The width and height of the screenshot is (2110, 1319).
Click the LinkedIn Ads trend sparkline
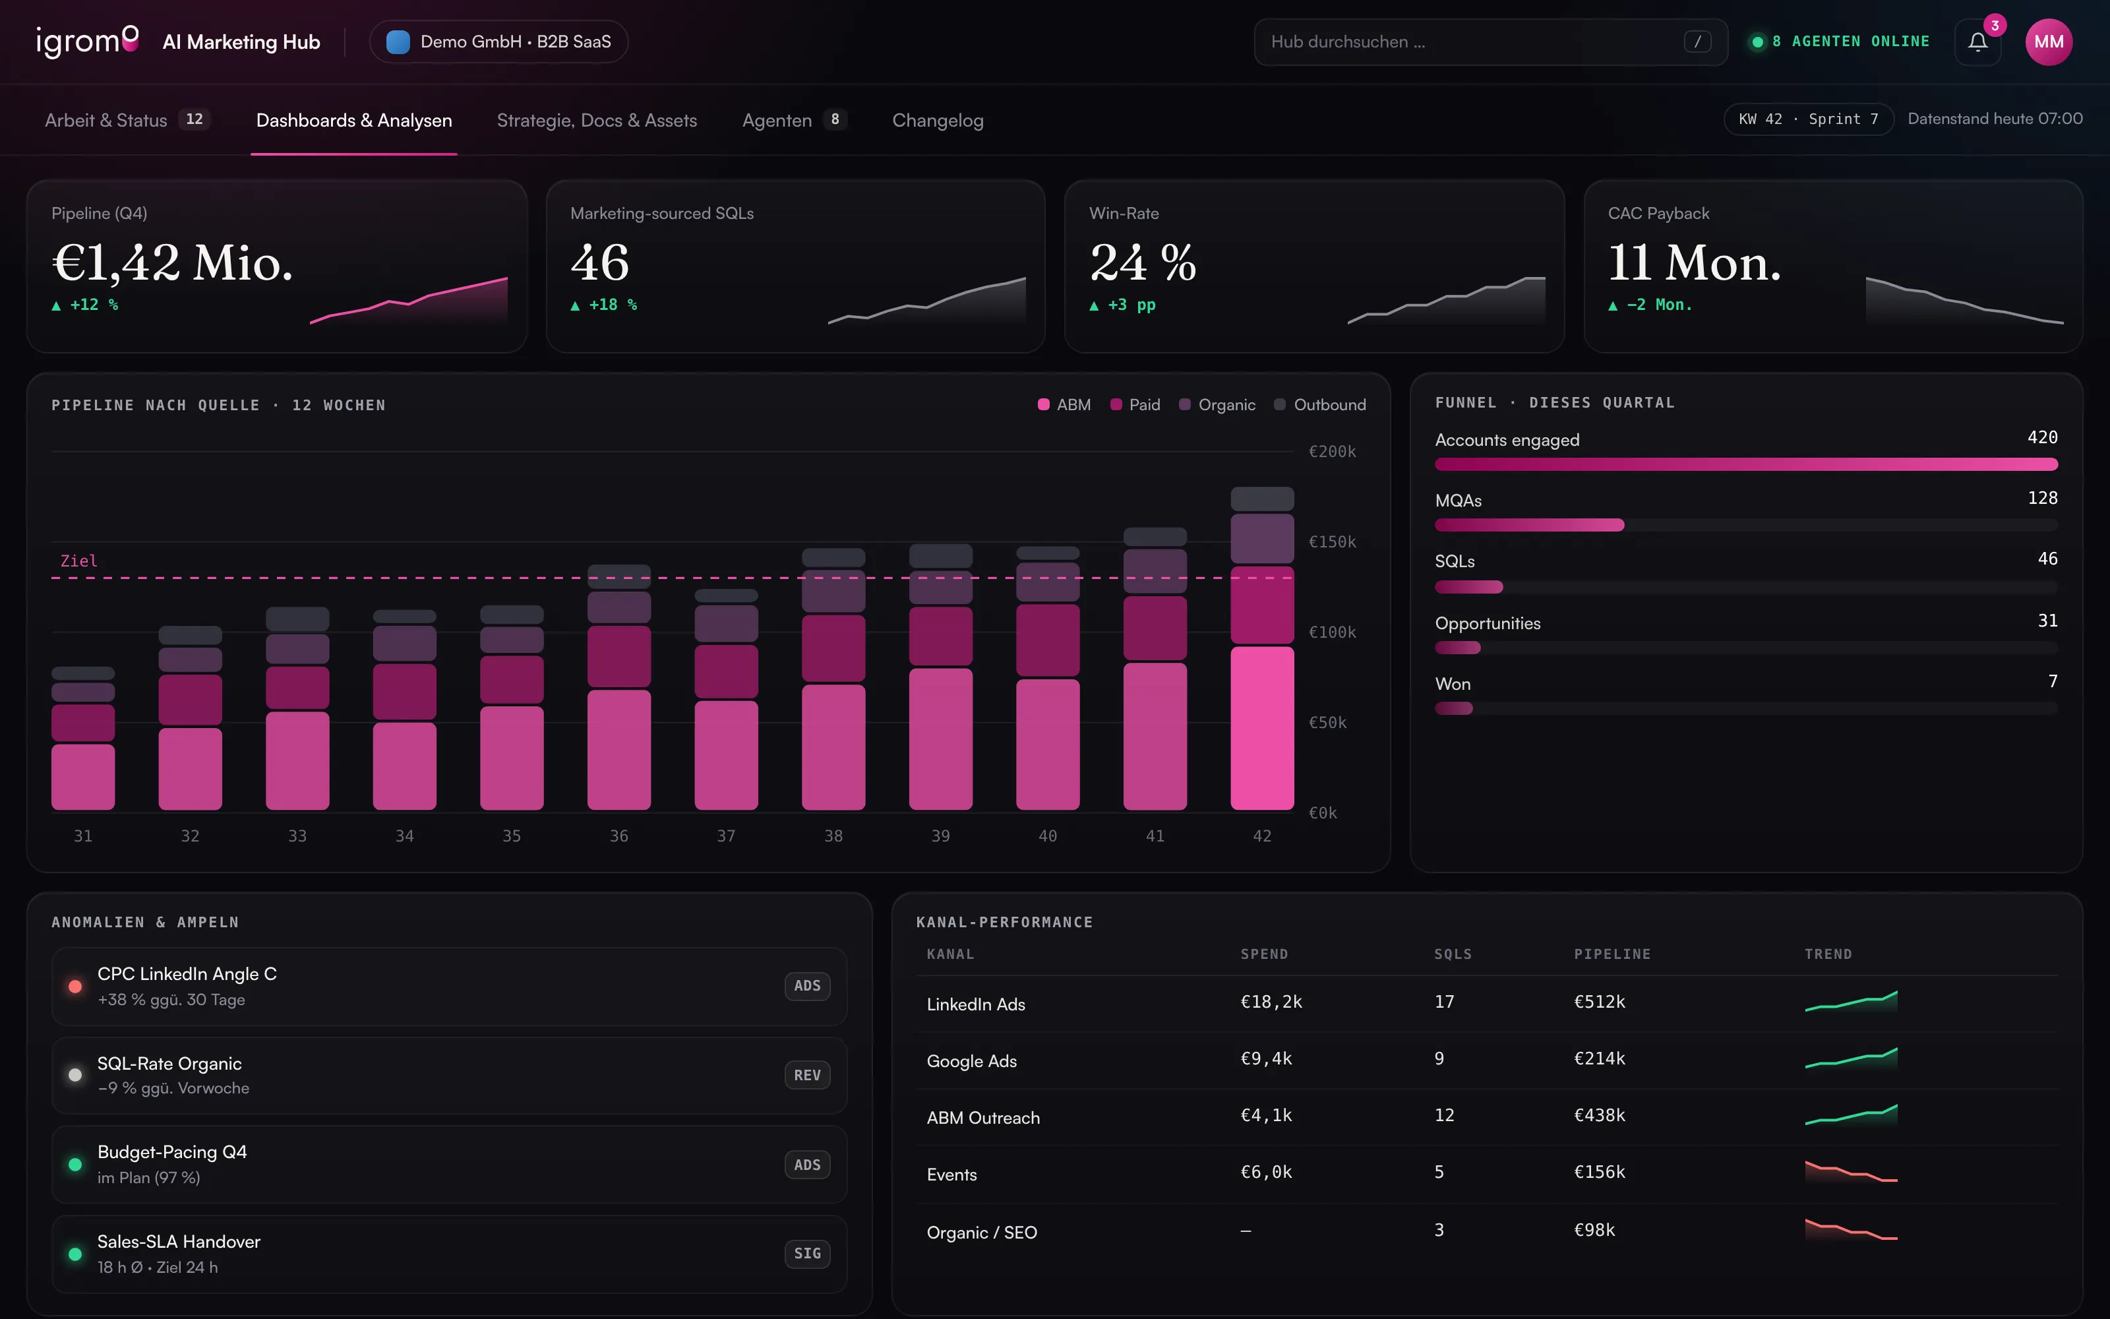pyautogui.click(x=1851, y=1002)
